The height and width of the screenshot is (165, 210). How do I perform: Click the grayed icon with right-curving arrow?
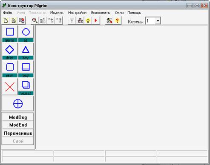pyautogui.click(x=59, y=21)
